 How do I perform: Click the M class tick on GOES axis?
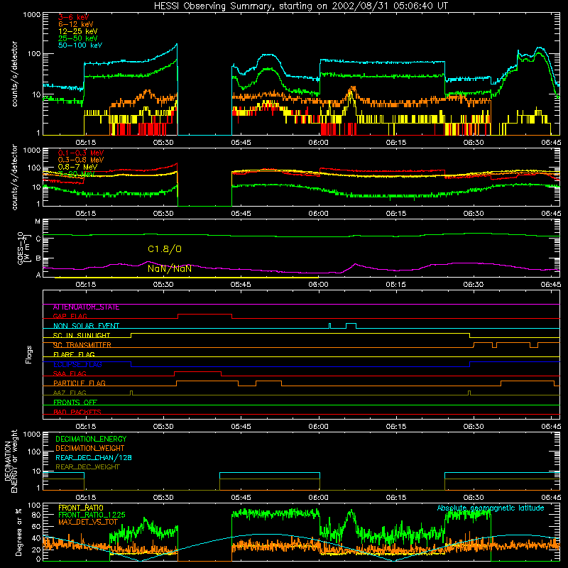coord(38,222)
